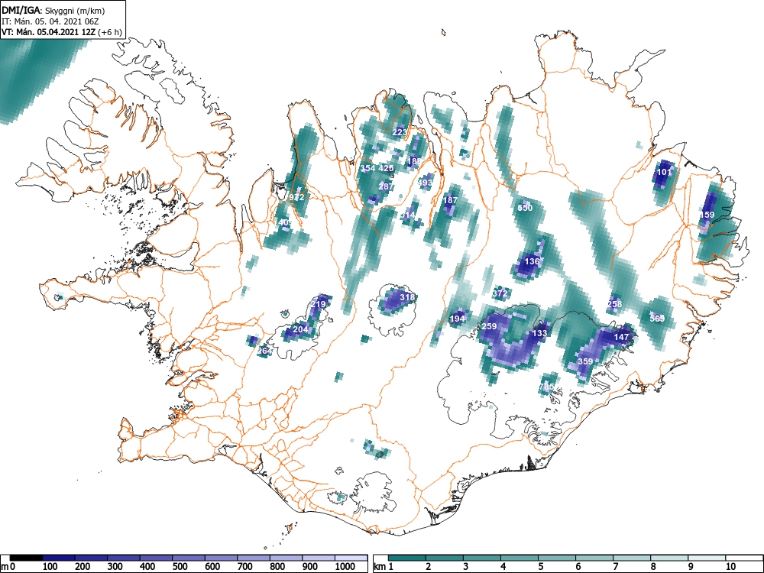
Task: Pick the map label 259
Action: tap(489, 326)
